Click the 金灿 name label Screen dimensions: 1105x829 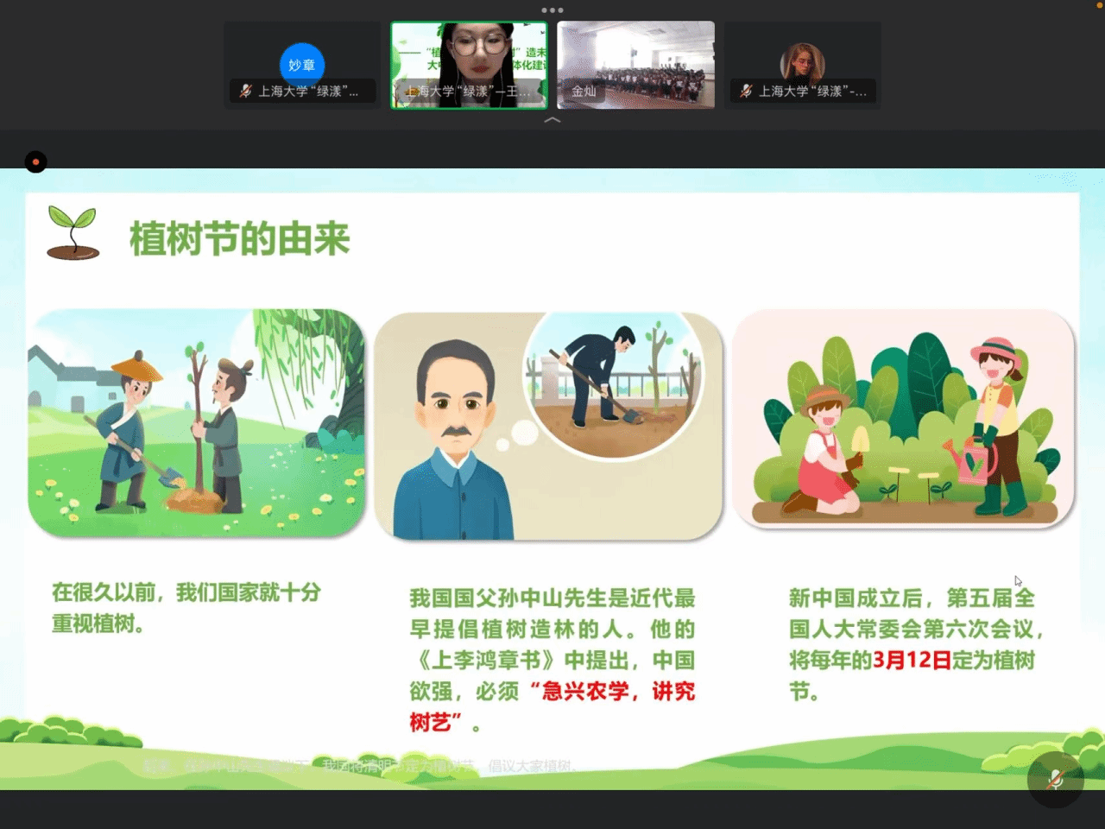tap(584, 91)
